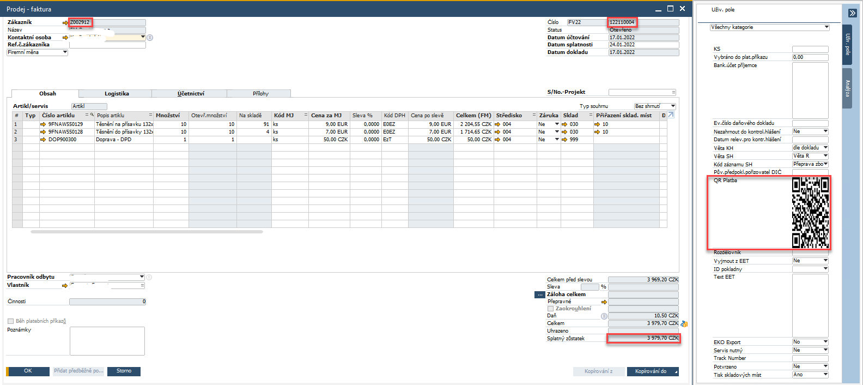
Task: Follow the Kontaktní osoba link arrow
Action: (x=65, y=38)
